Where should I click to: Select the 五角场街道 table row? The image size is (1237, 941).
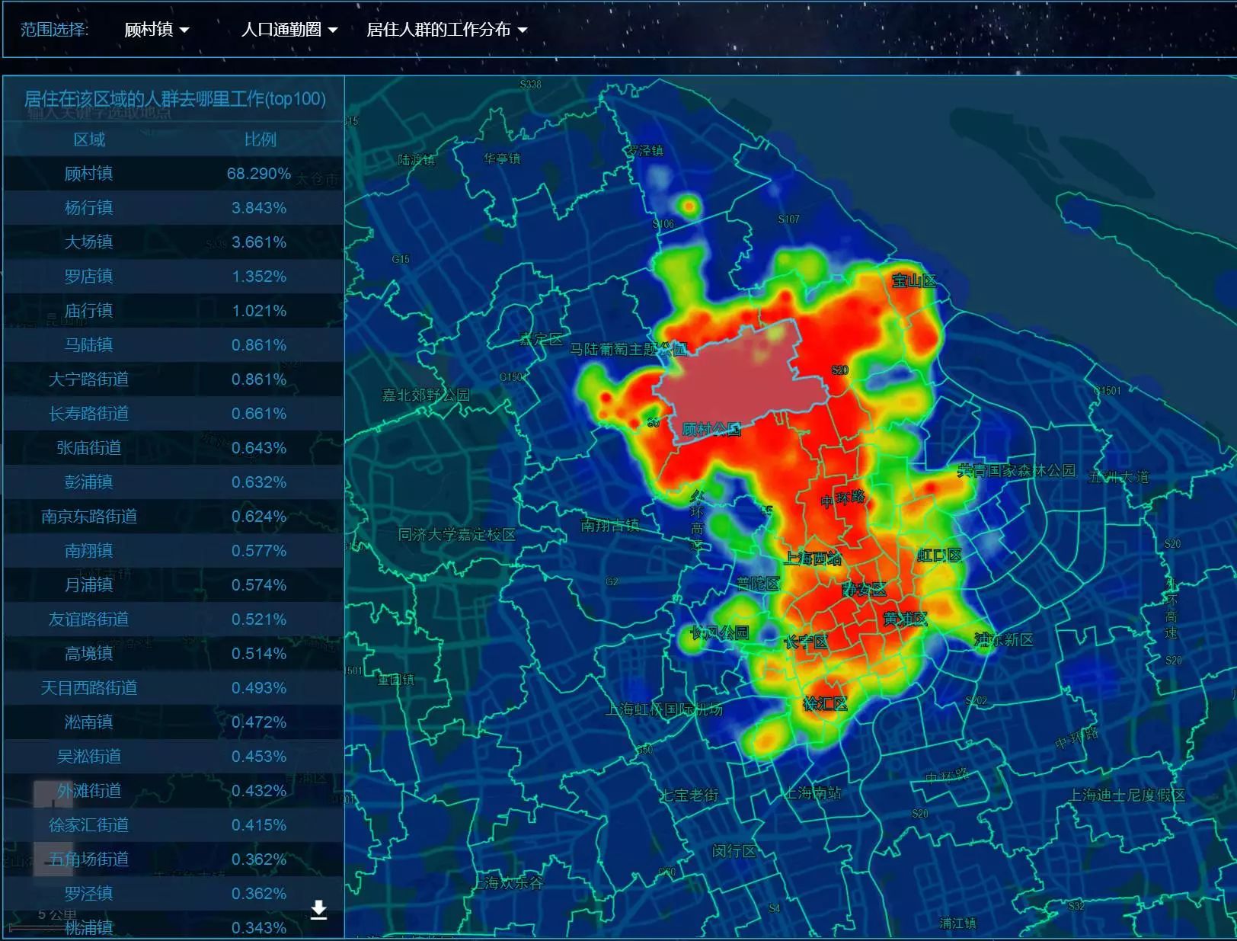(x=174, y=859)
